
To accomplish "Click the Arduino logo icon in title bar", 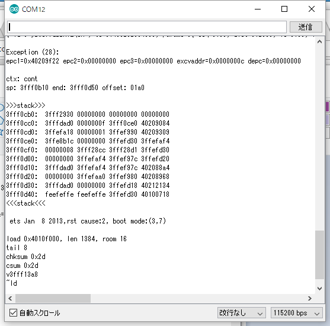I will click(14, 9).
